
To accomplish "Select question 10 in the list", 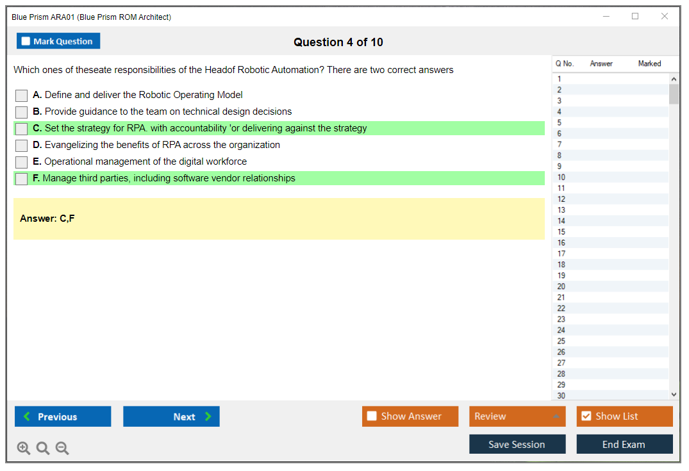I will coord(609,178).
